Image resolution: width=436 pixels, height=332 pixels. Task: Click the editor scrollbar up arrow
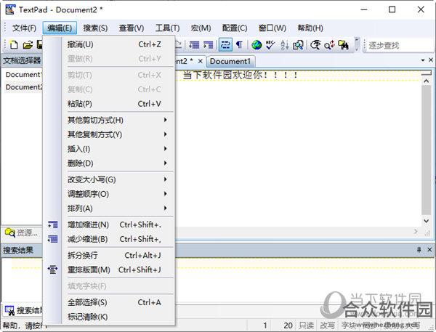427,81
